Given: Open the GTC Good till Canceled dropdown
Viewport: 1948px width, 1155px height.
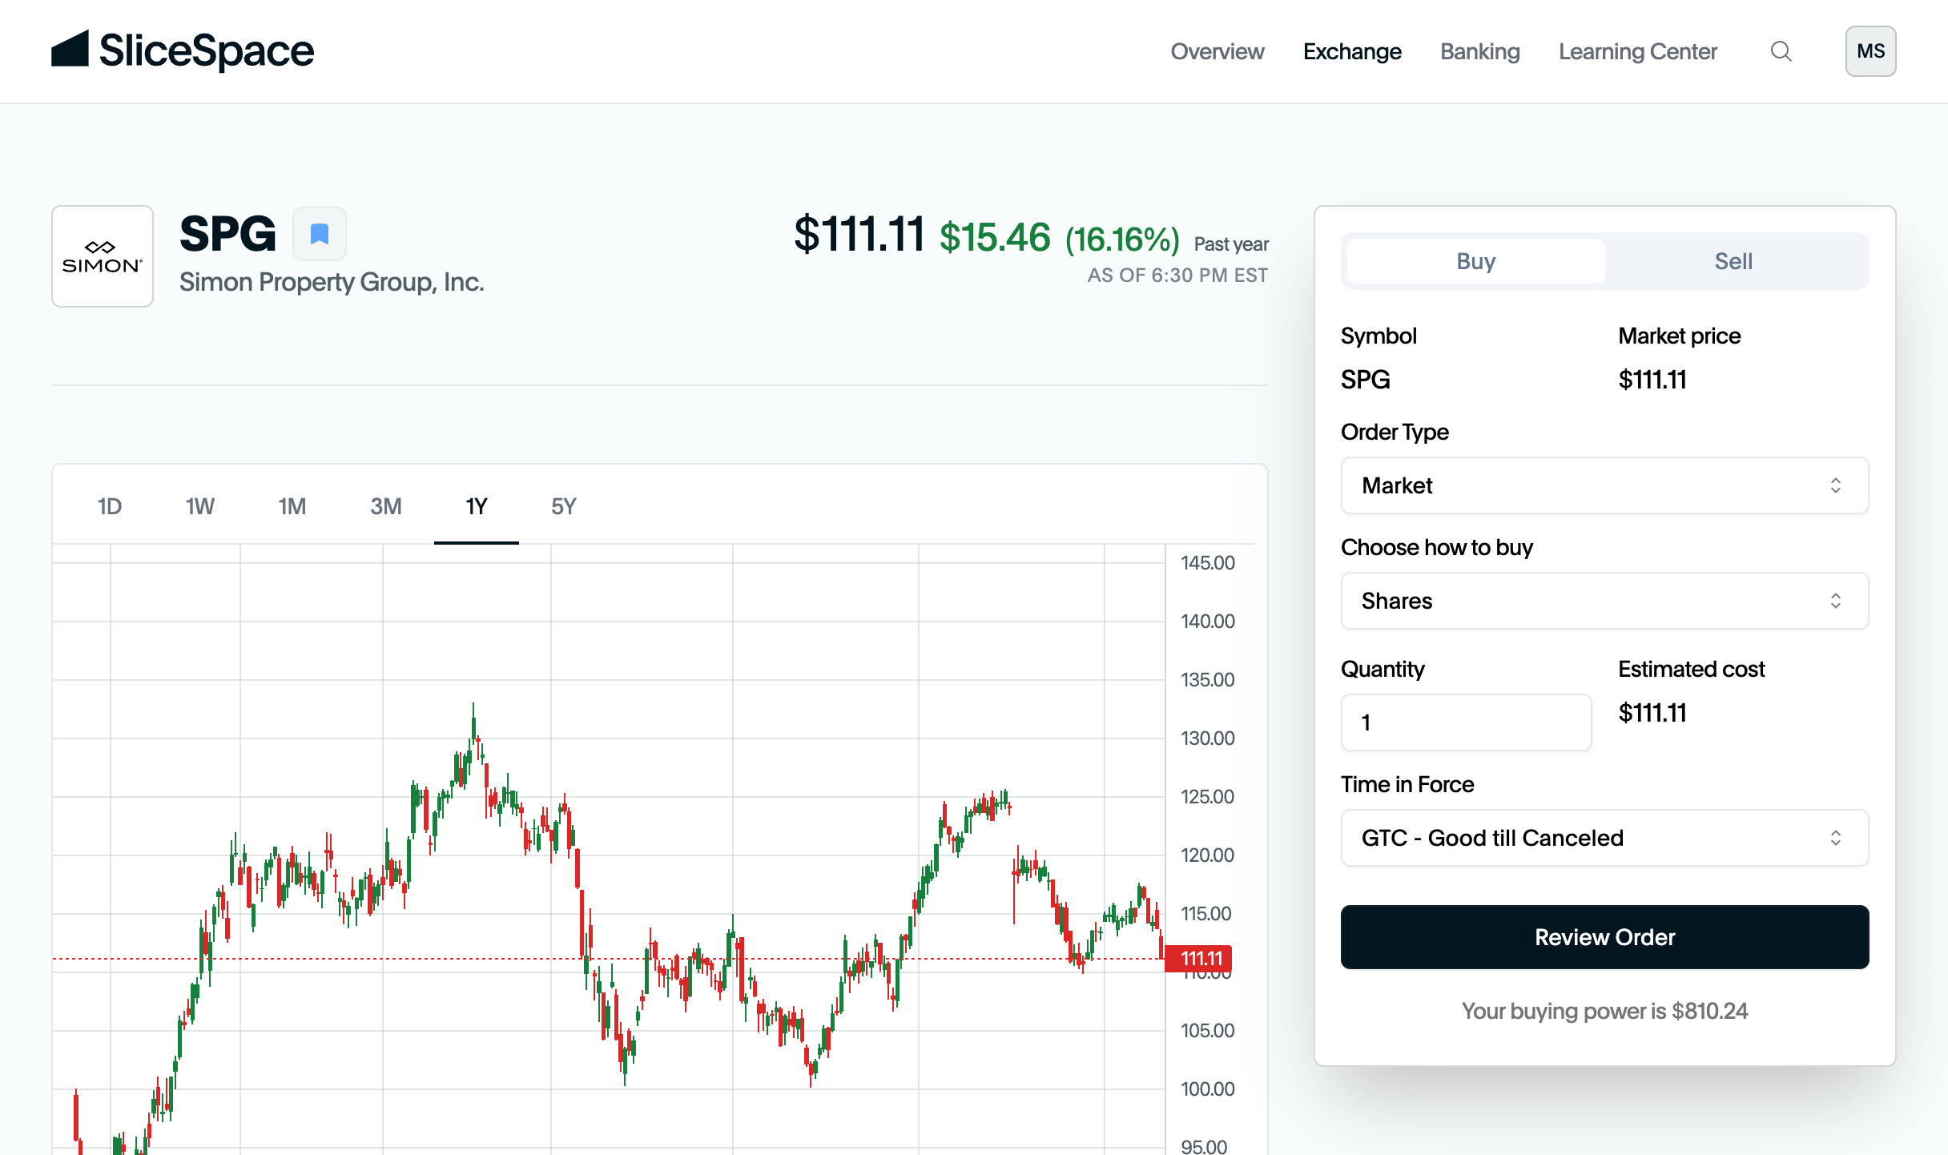Looking at the screenshot, I should [x=1604, y=838].
